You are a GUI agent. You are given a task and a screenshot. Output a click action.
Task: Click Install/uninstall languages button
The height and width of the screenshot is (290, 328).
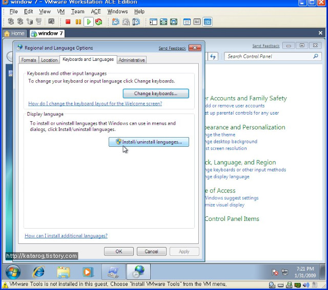pyautogui.click(x=149, y=142)
